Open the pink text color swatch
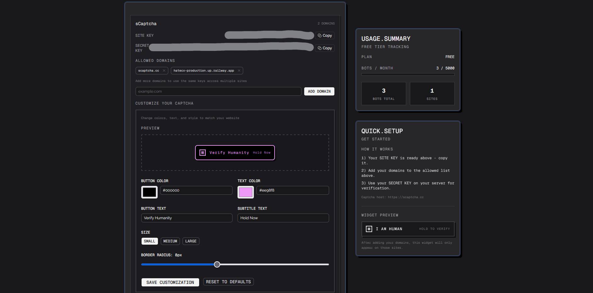Image resolution: width=593 pixels, height=293 pixels. click(245, 192)
